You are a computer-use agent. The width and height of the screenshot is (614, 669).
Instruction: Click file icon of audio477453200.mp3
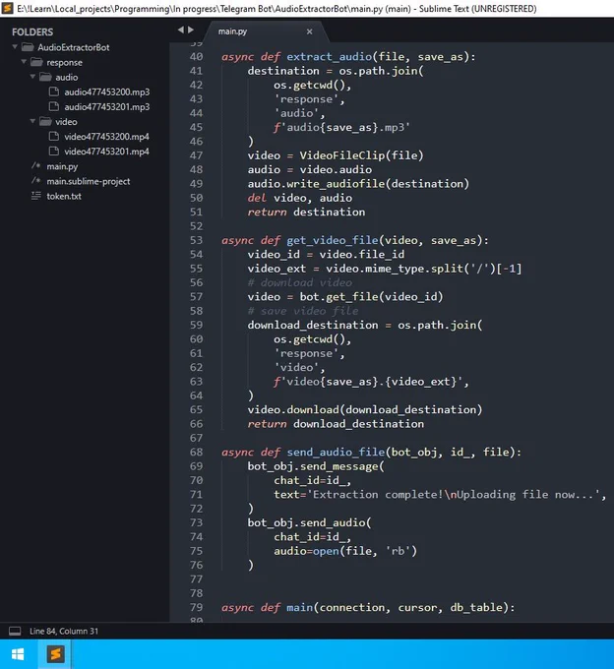[54, 91]
